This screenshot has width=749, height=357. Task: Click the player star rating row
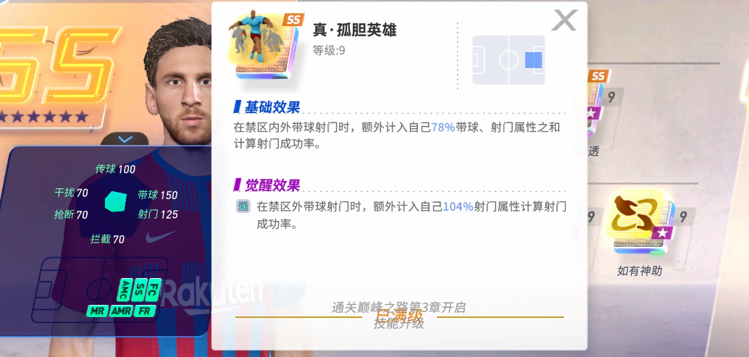click(44, 117)
